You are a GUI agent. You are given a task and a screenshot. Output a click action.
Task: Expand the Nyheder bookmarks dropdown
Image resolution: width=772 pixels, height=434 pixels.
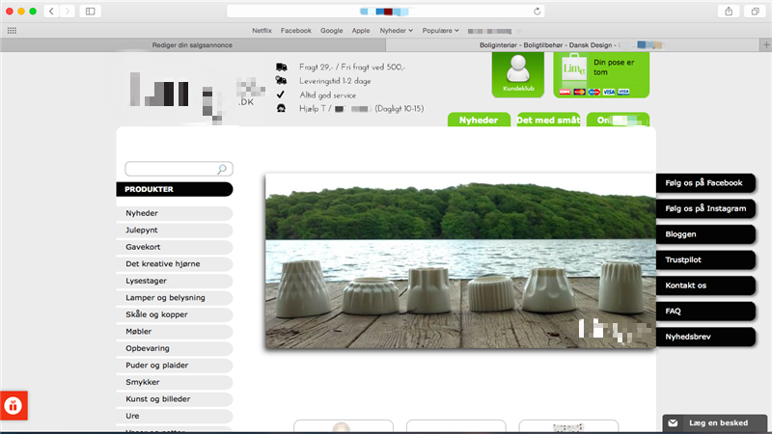(397, 30)
